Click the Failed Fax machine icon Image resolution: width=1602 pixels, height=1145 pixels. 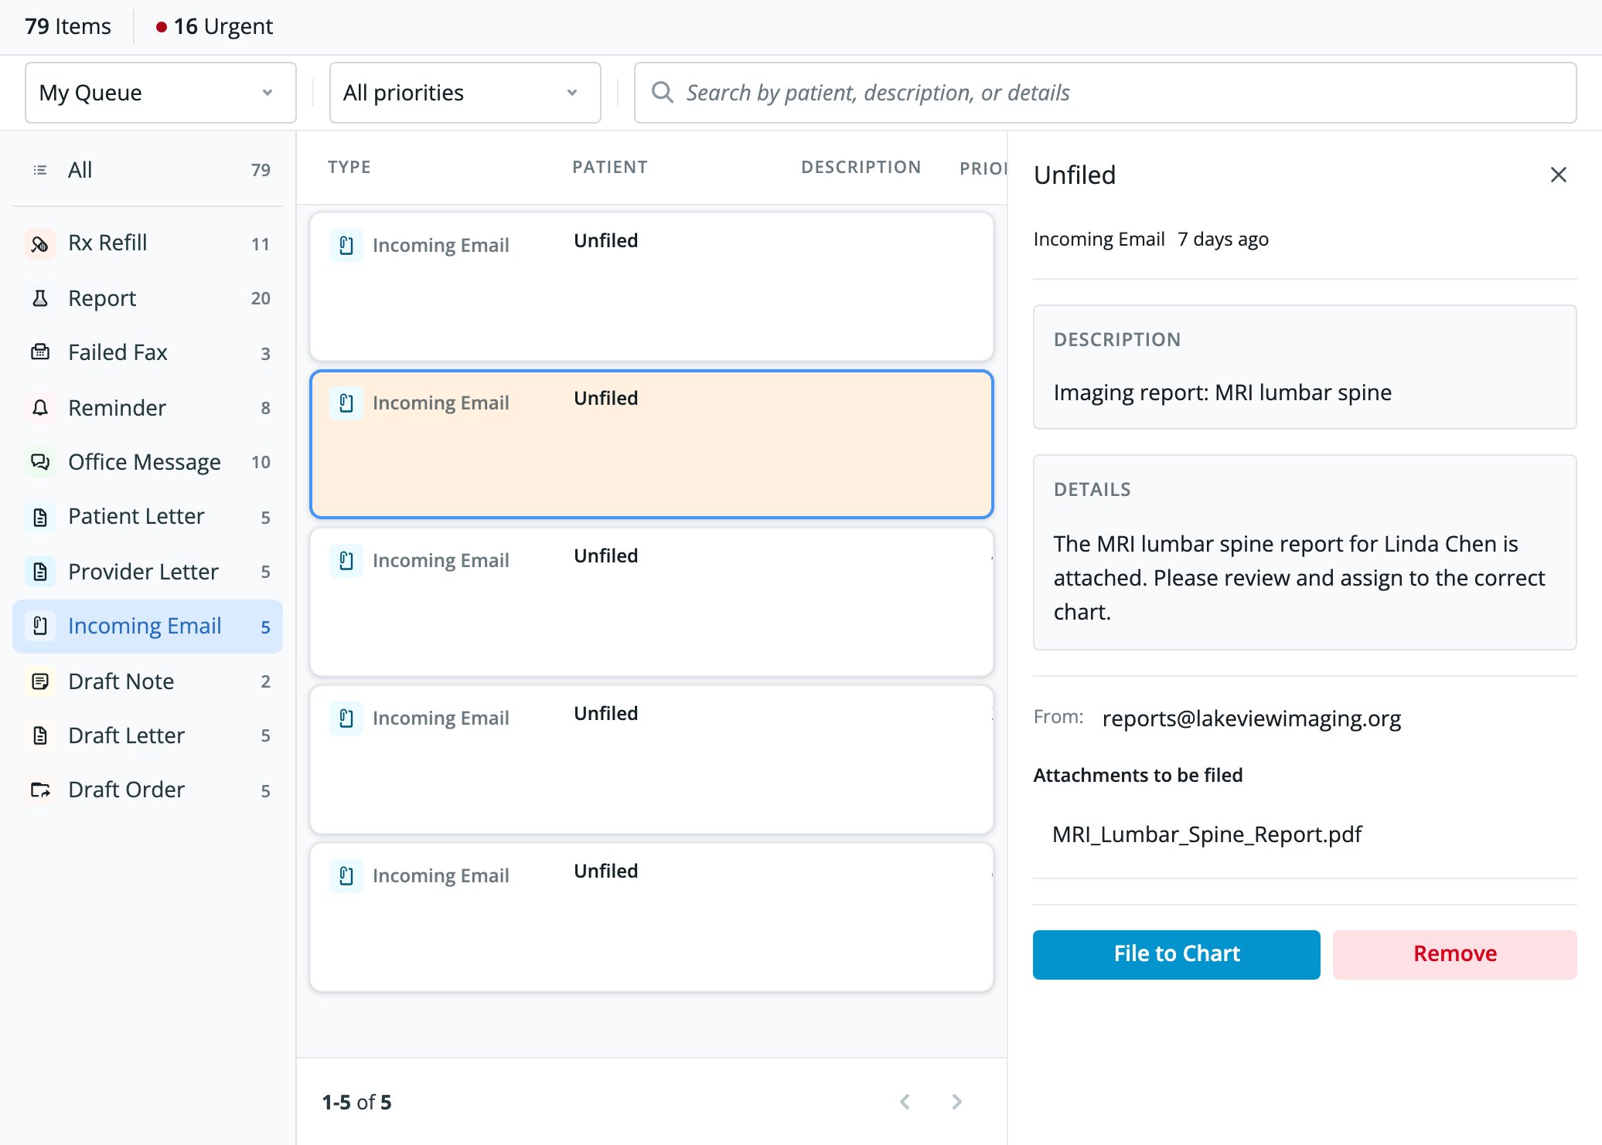click(x=40, y=352)
